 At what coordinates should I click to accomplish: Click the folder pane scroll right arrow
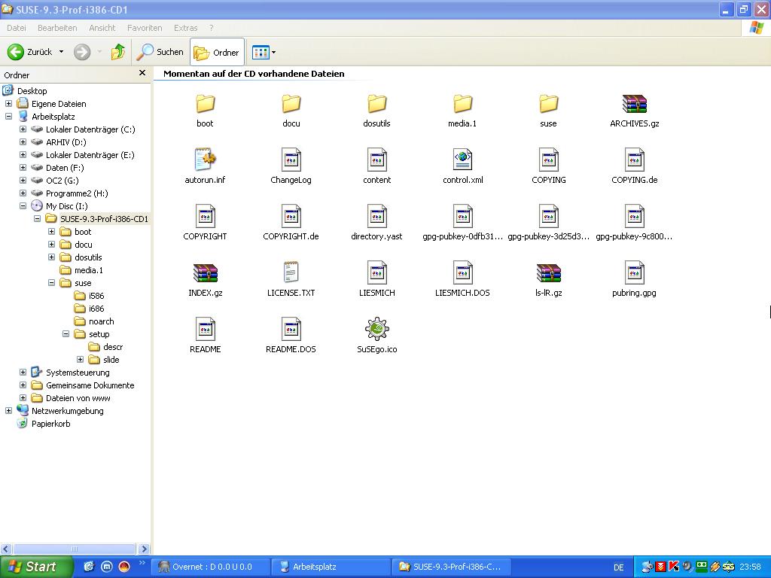pos(144,549)
